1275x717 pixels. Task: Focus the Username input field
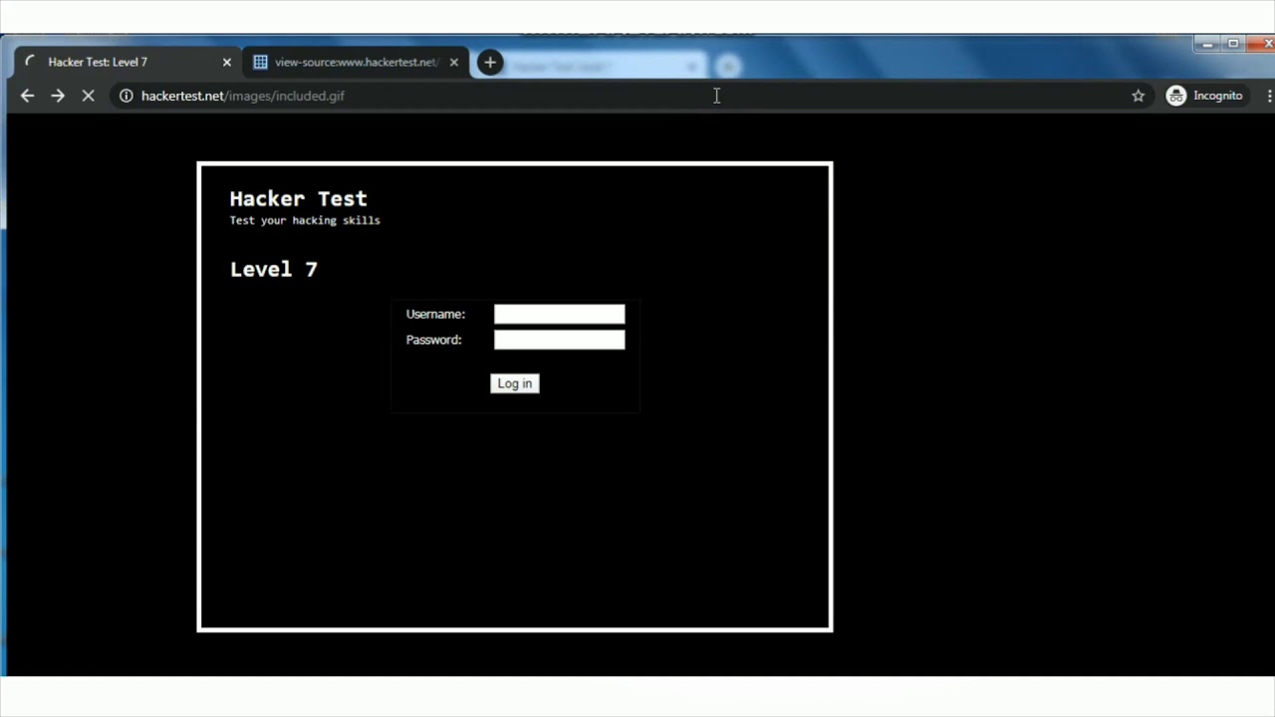pos(560,315)
